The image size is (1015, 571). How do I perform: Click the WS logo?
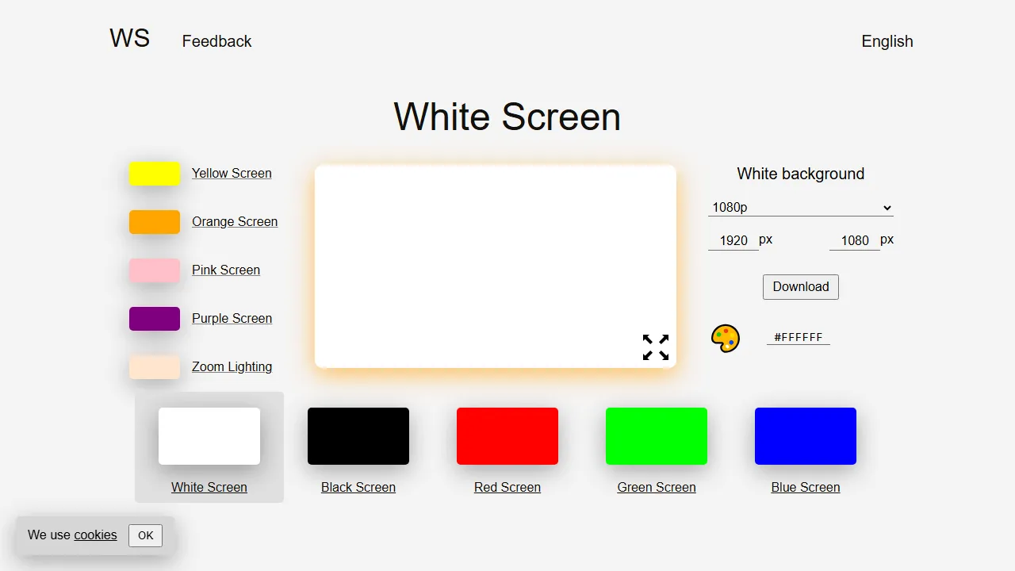click(129, 37)
